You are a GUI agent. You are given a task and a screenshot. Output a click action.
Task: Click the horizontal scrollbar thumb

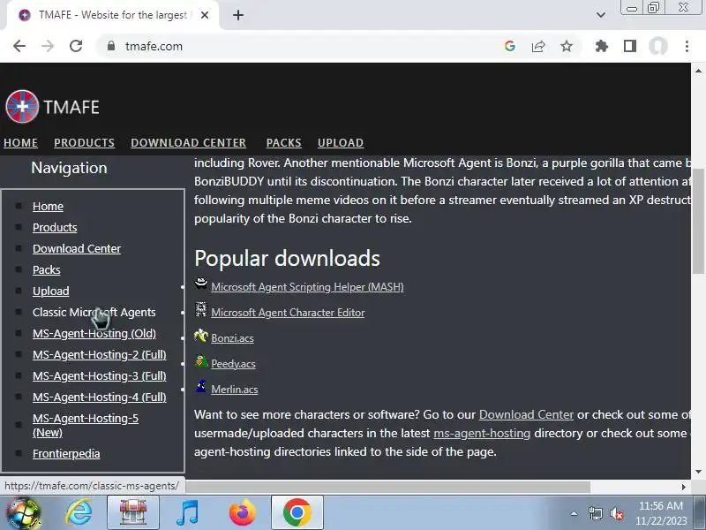[x=388, y=487]
